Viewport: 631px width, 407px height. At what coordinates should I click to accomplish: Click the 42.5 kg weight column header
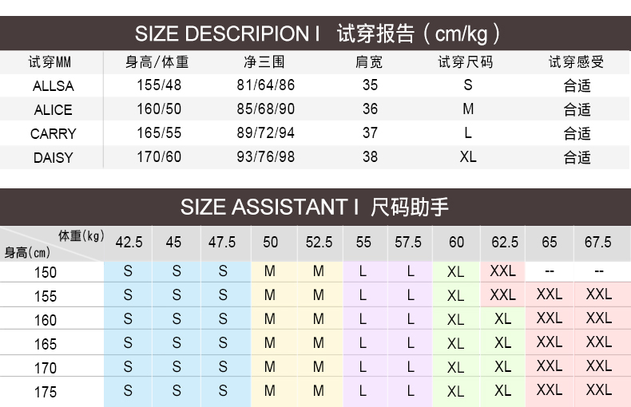(129, 242)
